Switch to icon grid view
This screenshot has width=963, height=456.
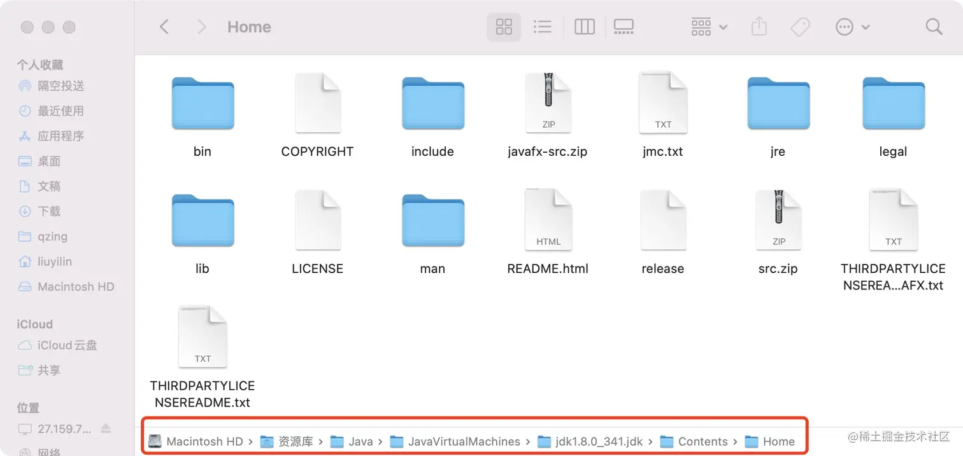click(x=504, y=27)
